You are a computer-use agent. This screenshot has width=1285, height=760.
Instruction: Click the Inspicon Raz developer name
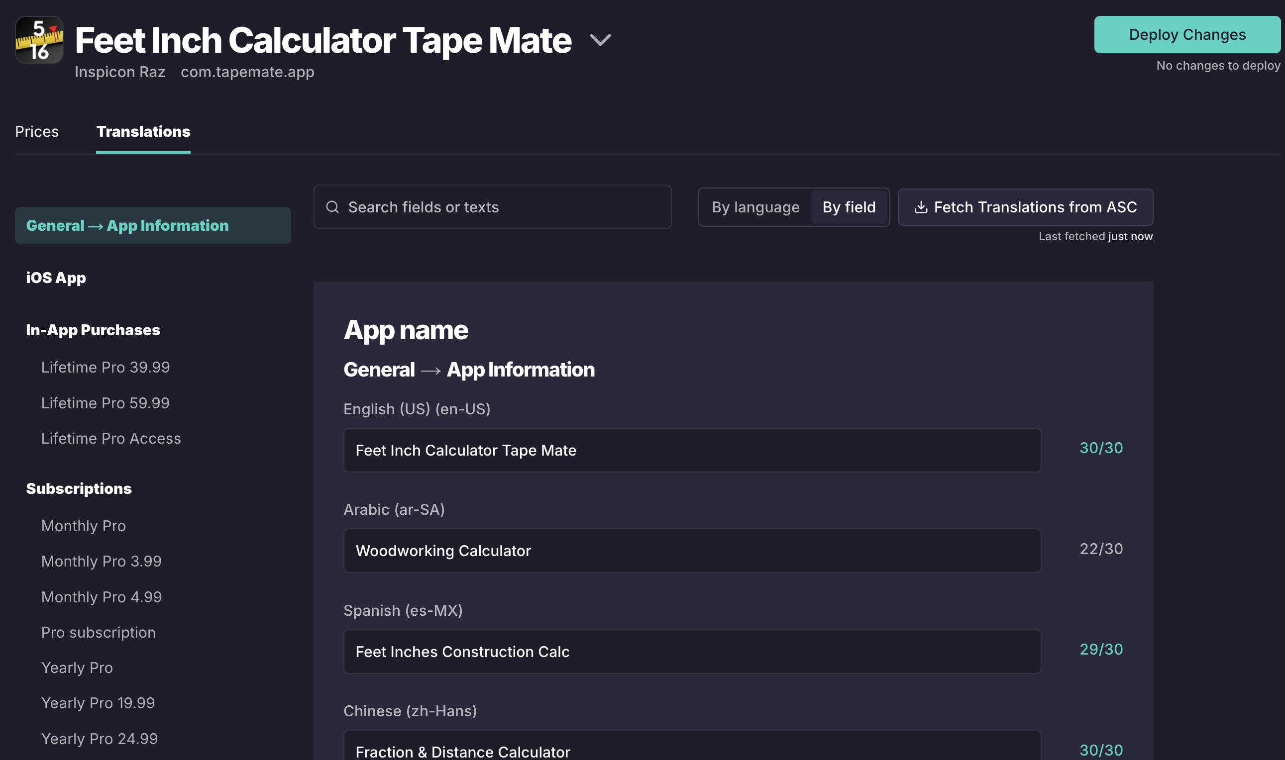click(120, 72)
